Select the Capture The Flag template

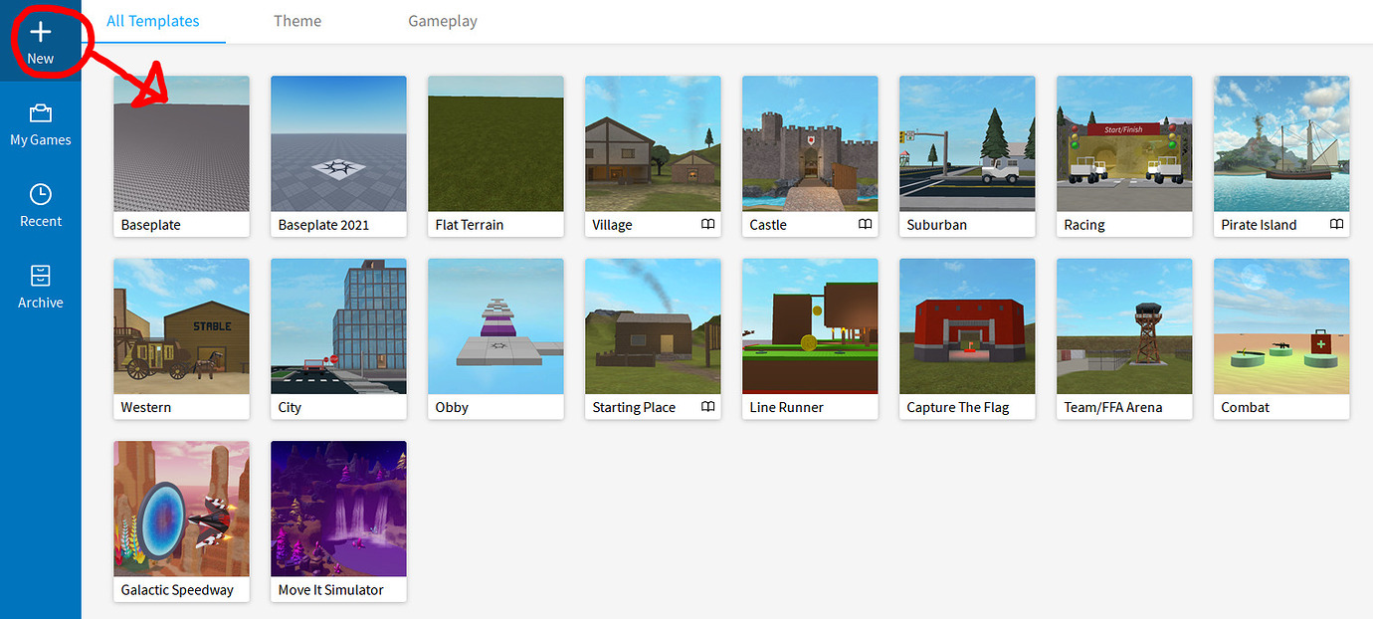pos(966,325)
